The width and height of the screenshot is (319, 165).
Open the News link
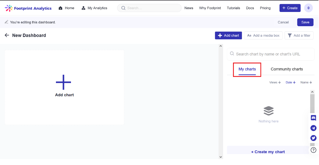[x=189, y=8]
